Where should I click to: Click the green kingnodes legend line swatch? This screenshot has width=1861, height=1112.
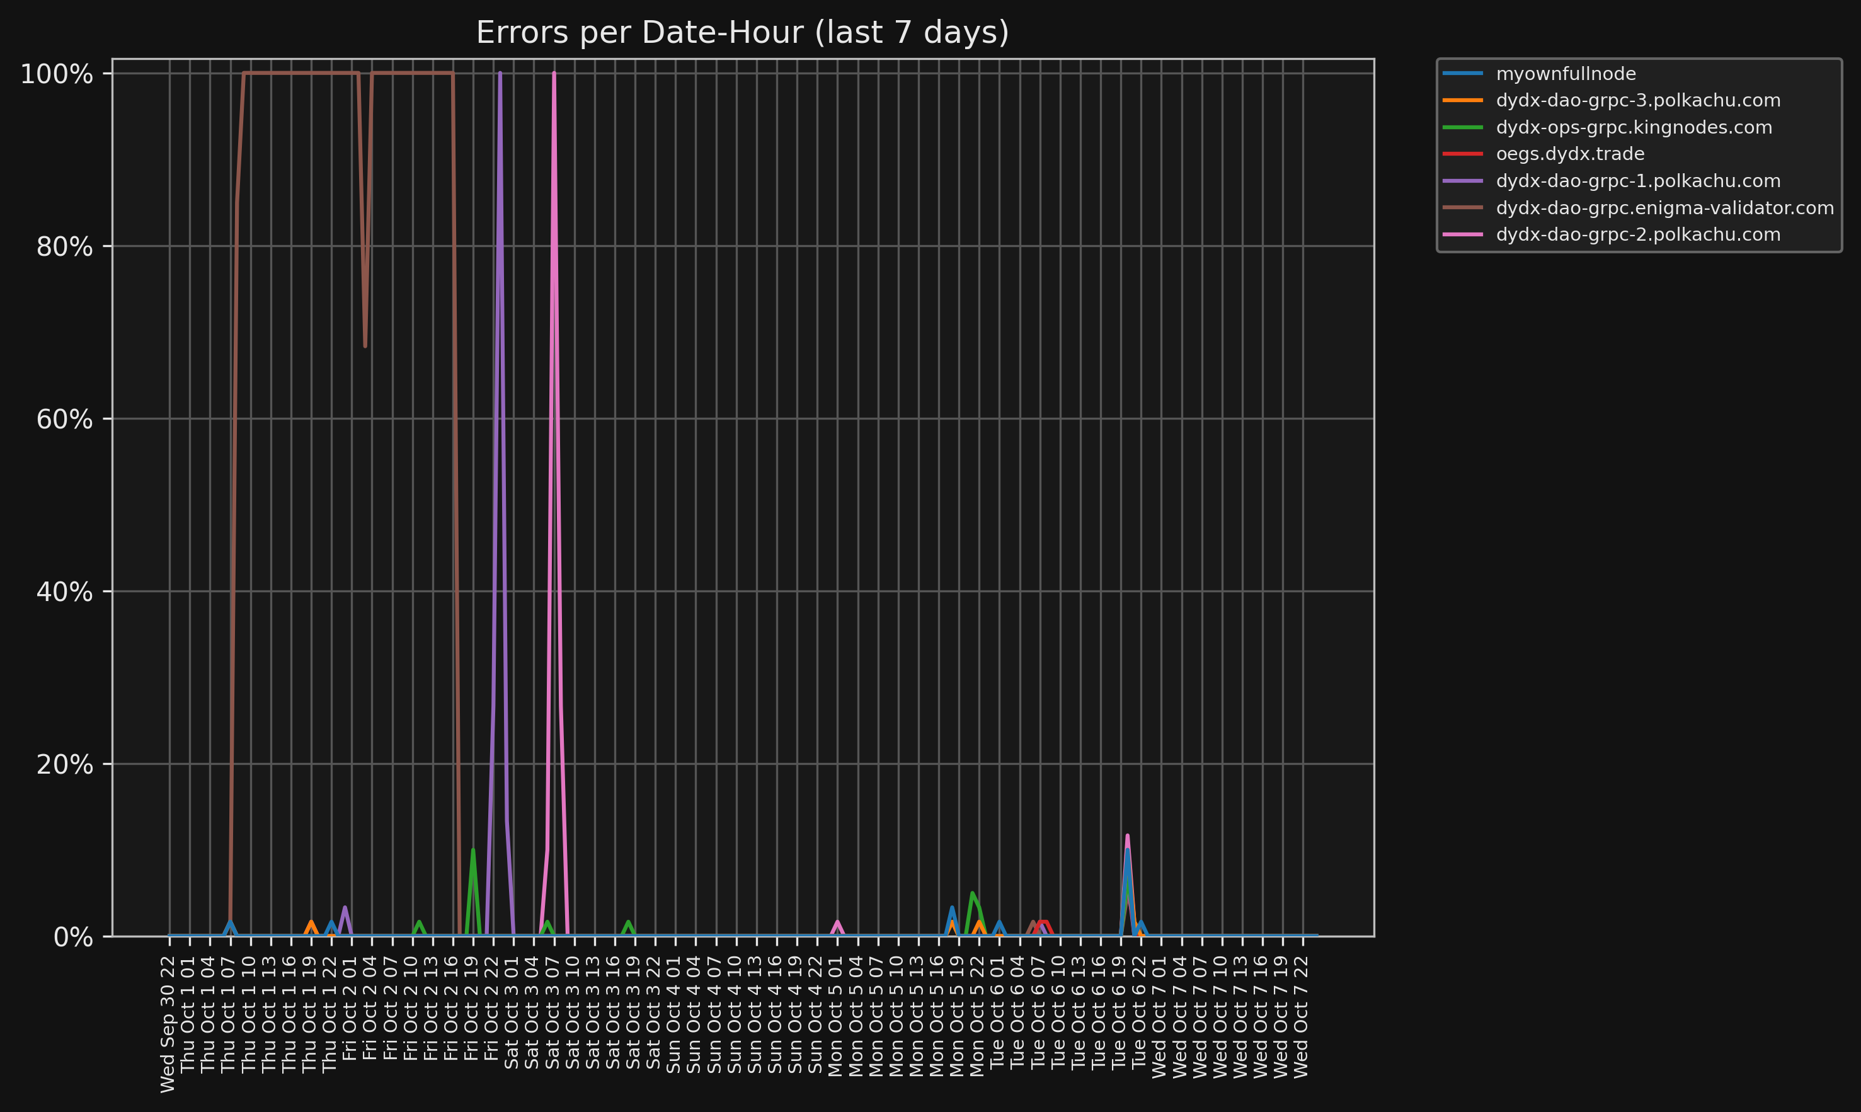[1462, 127]
